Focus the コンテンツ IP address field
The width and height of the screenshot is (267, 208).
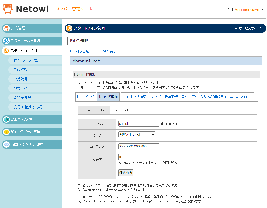click(x=139, y=146)
